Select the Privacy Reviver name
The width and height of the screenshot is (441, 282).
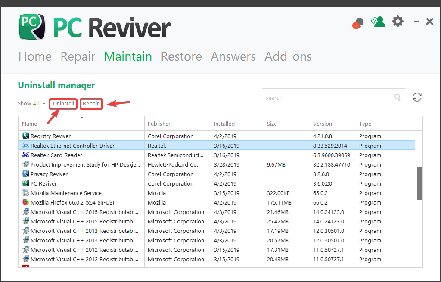pos(49,174)
